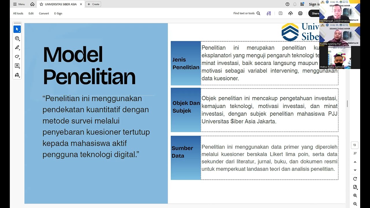This screenshot has height=208, width=370.
Task: Click the Rotate page clockwise icon
Action: pos(355,179)
